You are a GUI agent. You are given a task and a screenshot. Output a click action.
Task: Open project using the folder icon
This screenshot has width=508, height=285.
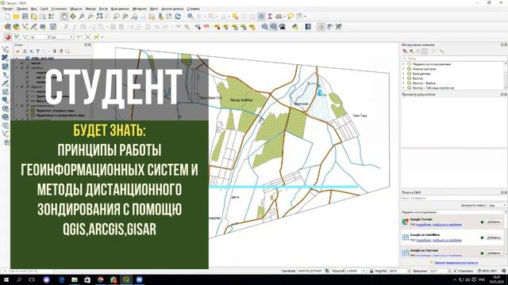pyautogui.click(x=16, y=17)
